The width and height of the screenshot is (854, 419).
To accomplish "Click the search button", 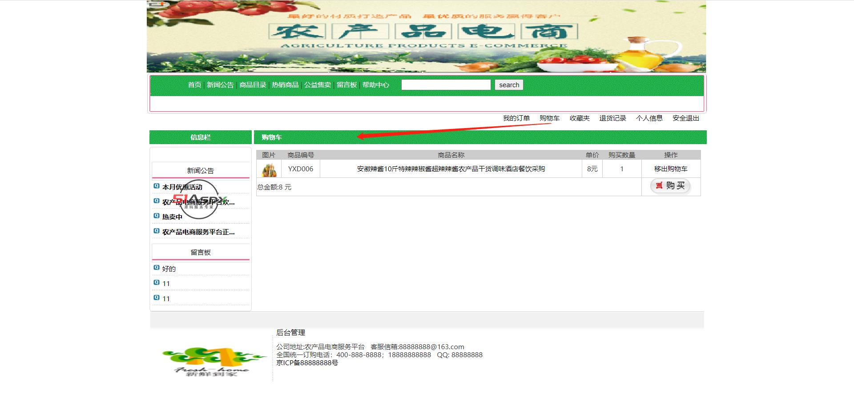I will coord(509,85).
